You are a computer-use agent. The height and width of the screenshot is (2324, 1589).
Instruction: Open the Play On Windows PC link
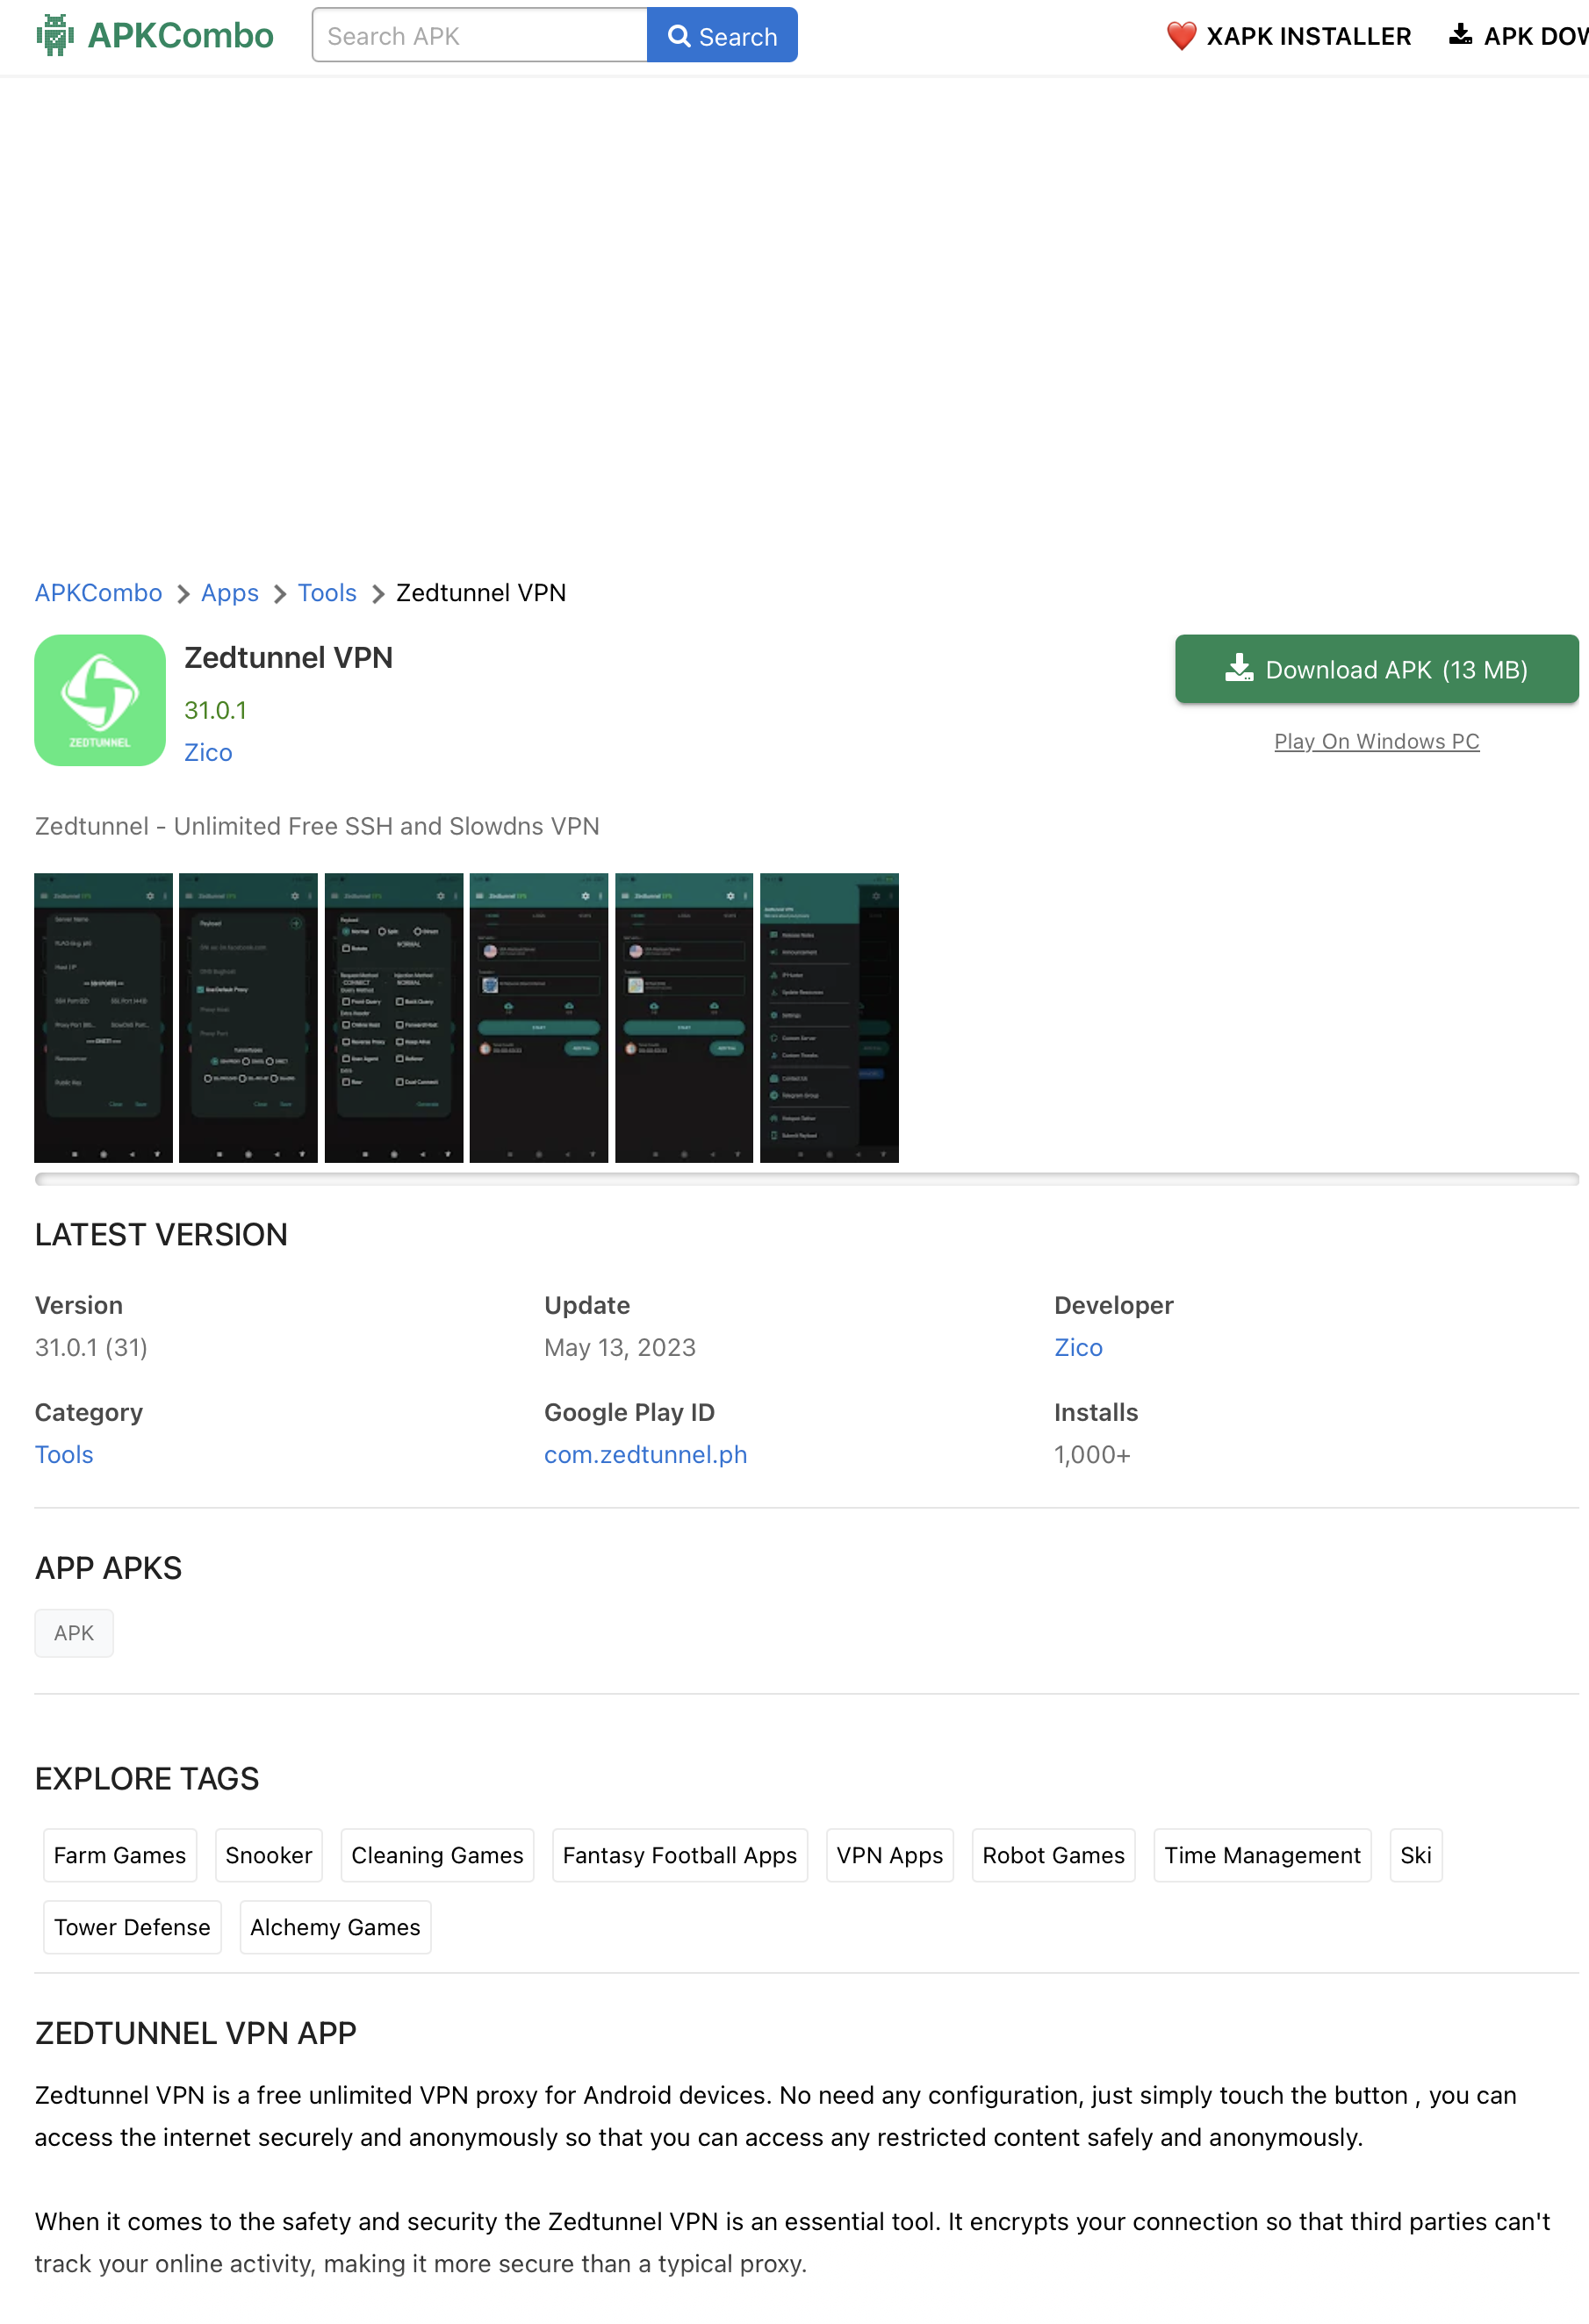[1376, 741]
